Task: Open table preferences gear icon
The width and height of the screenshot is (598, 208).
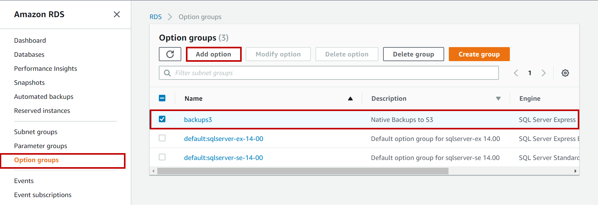Action: point(565,73)
